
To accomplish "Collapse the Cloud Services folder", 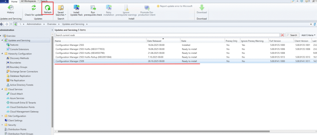I will tap(2, 89).
